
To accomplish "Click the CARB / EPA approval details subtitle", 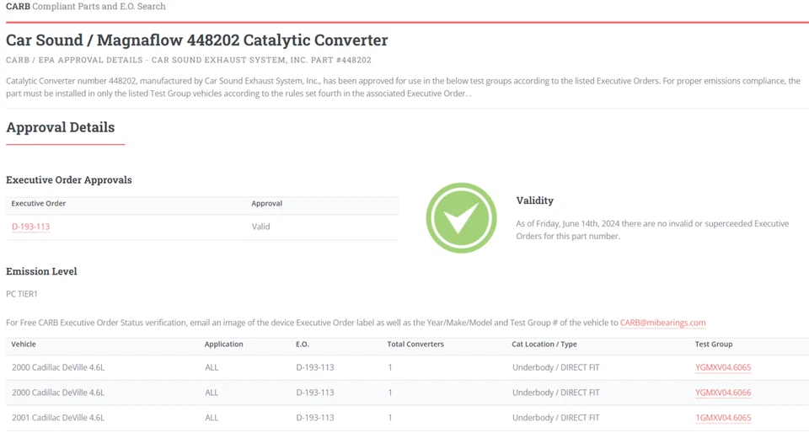I will tap(188, 60).
